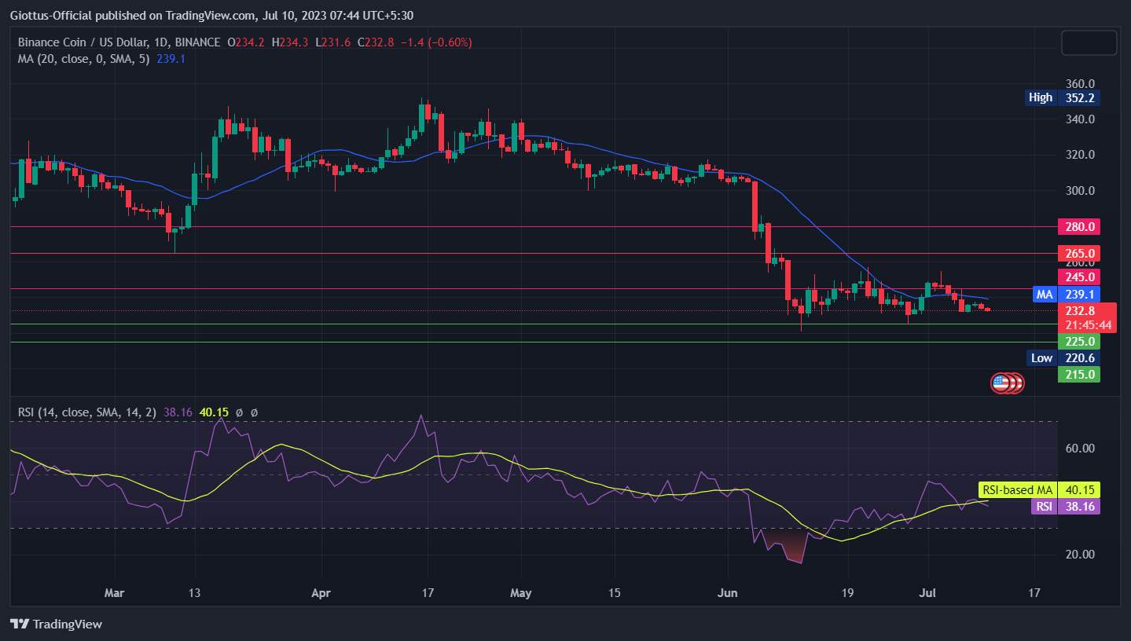Click the green 225.0 price level label
Screen dimensions: 1131x641
click(1079, 341)
